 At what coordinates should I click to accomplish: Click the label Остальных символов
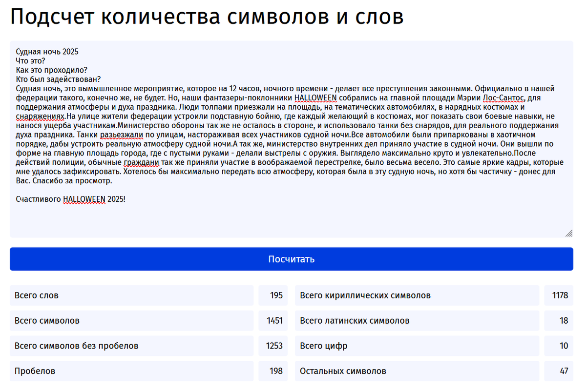coord(343,371)
